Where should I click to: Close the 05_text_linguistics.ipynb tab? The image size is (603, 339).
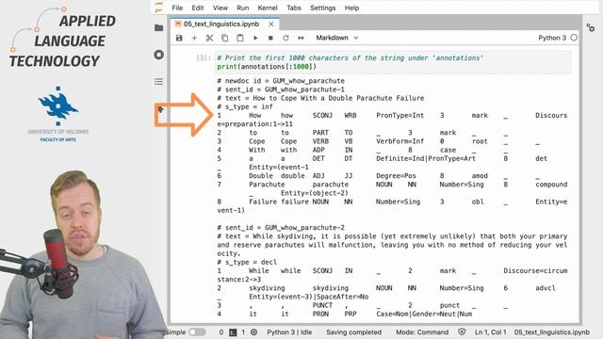271,24
